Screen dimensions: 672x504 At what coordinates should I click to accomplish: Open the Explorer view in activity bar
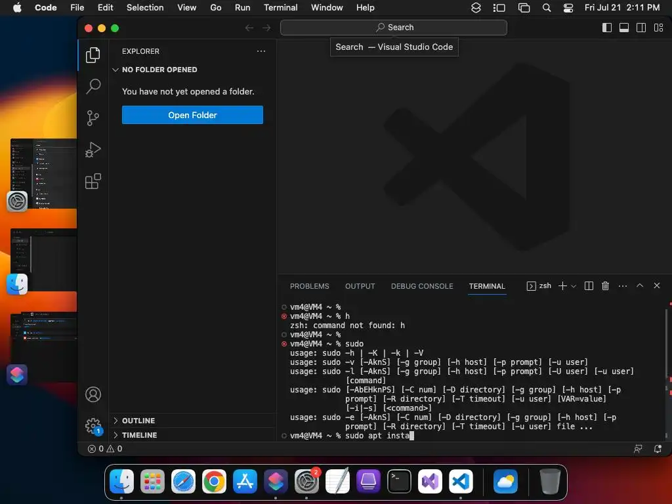point(93,55)
